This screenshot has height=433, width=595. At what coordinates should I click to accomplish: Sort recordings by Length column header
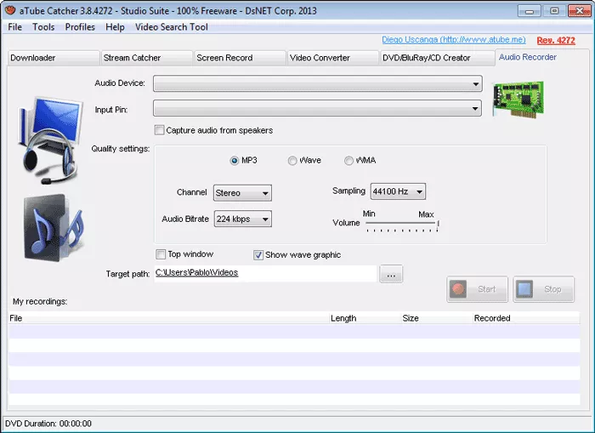pyautogui.click(x=365, y=318)
